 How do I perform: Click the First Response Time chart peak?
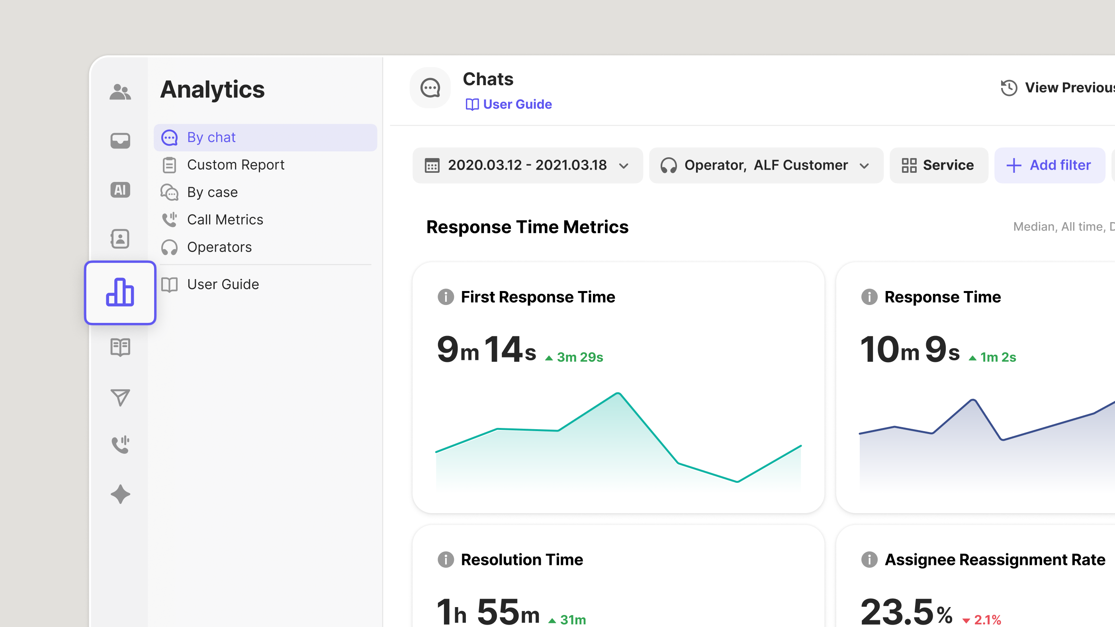click(618, 393)
